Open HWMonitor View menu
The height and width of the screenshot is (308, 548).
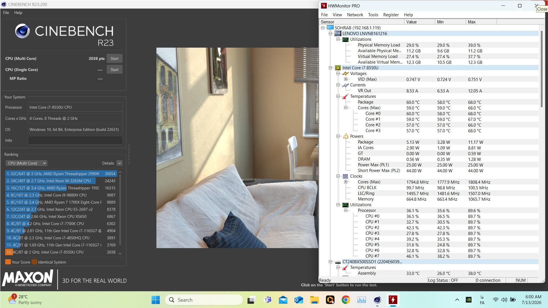click(337, 15)
